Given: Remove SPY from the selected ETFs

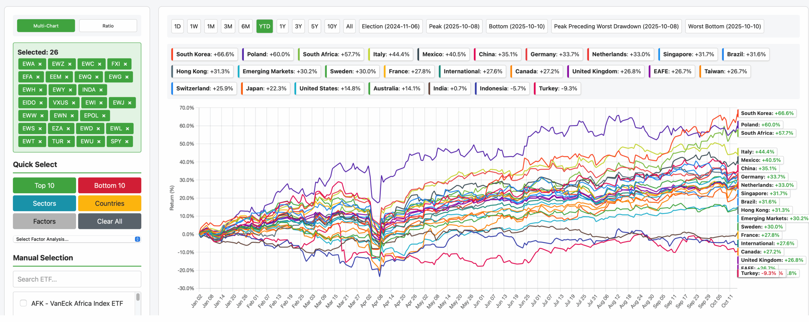Looking at the screenshot, I should [x=127, y=142].
